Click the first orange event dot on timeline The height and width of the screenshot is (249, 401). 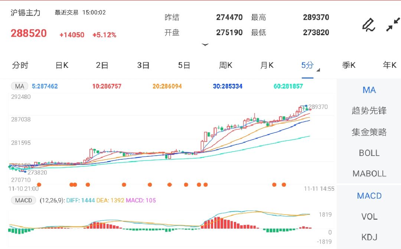point(39,185)
